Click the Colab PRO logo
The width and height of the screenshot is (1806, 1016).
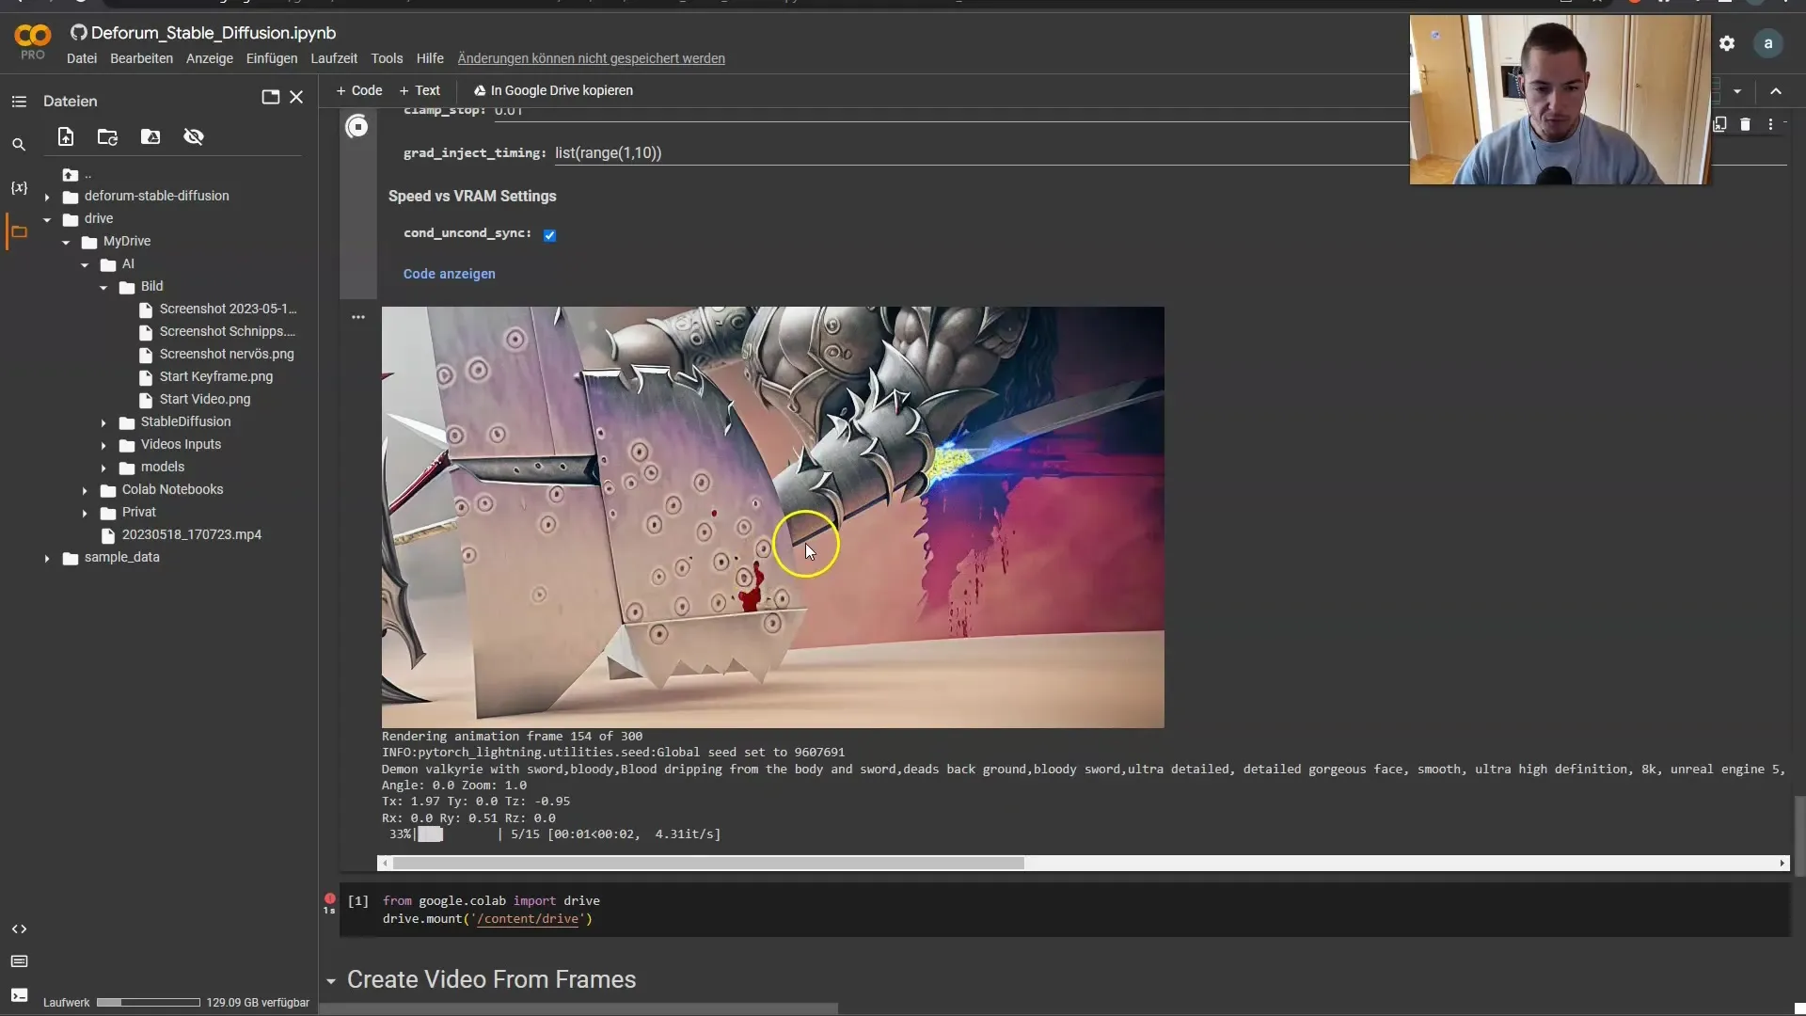pyautogui.click(x=33, y=42)
